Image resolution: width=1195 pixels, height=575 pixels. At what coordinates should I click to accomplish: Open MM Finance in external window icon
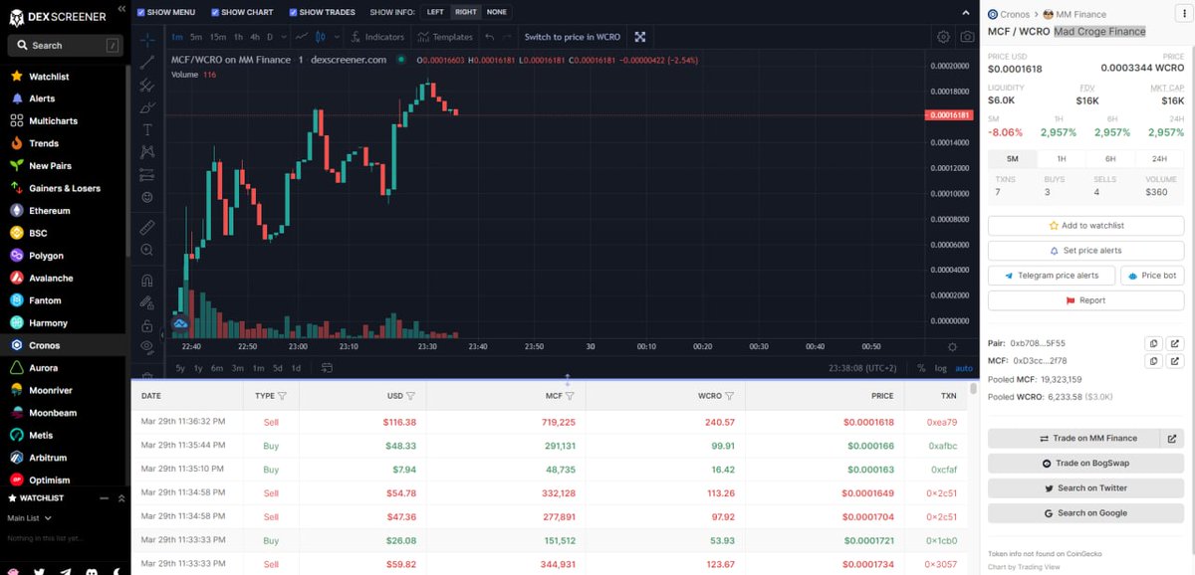point(1172,438)
